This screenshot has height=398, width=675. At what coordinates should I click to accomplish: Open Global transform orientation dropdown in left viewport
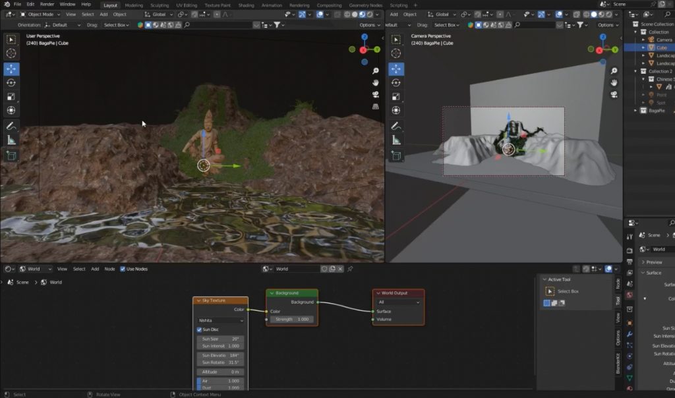pyautogui.click(x=159, y=14)
